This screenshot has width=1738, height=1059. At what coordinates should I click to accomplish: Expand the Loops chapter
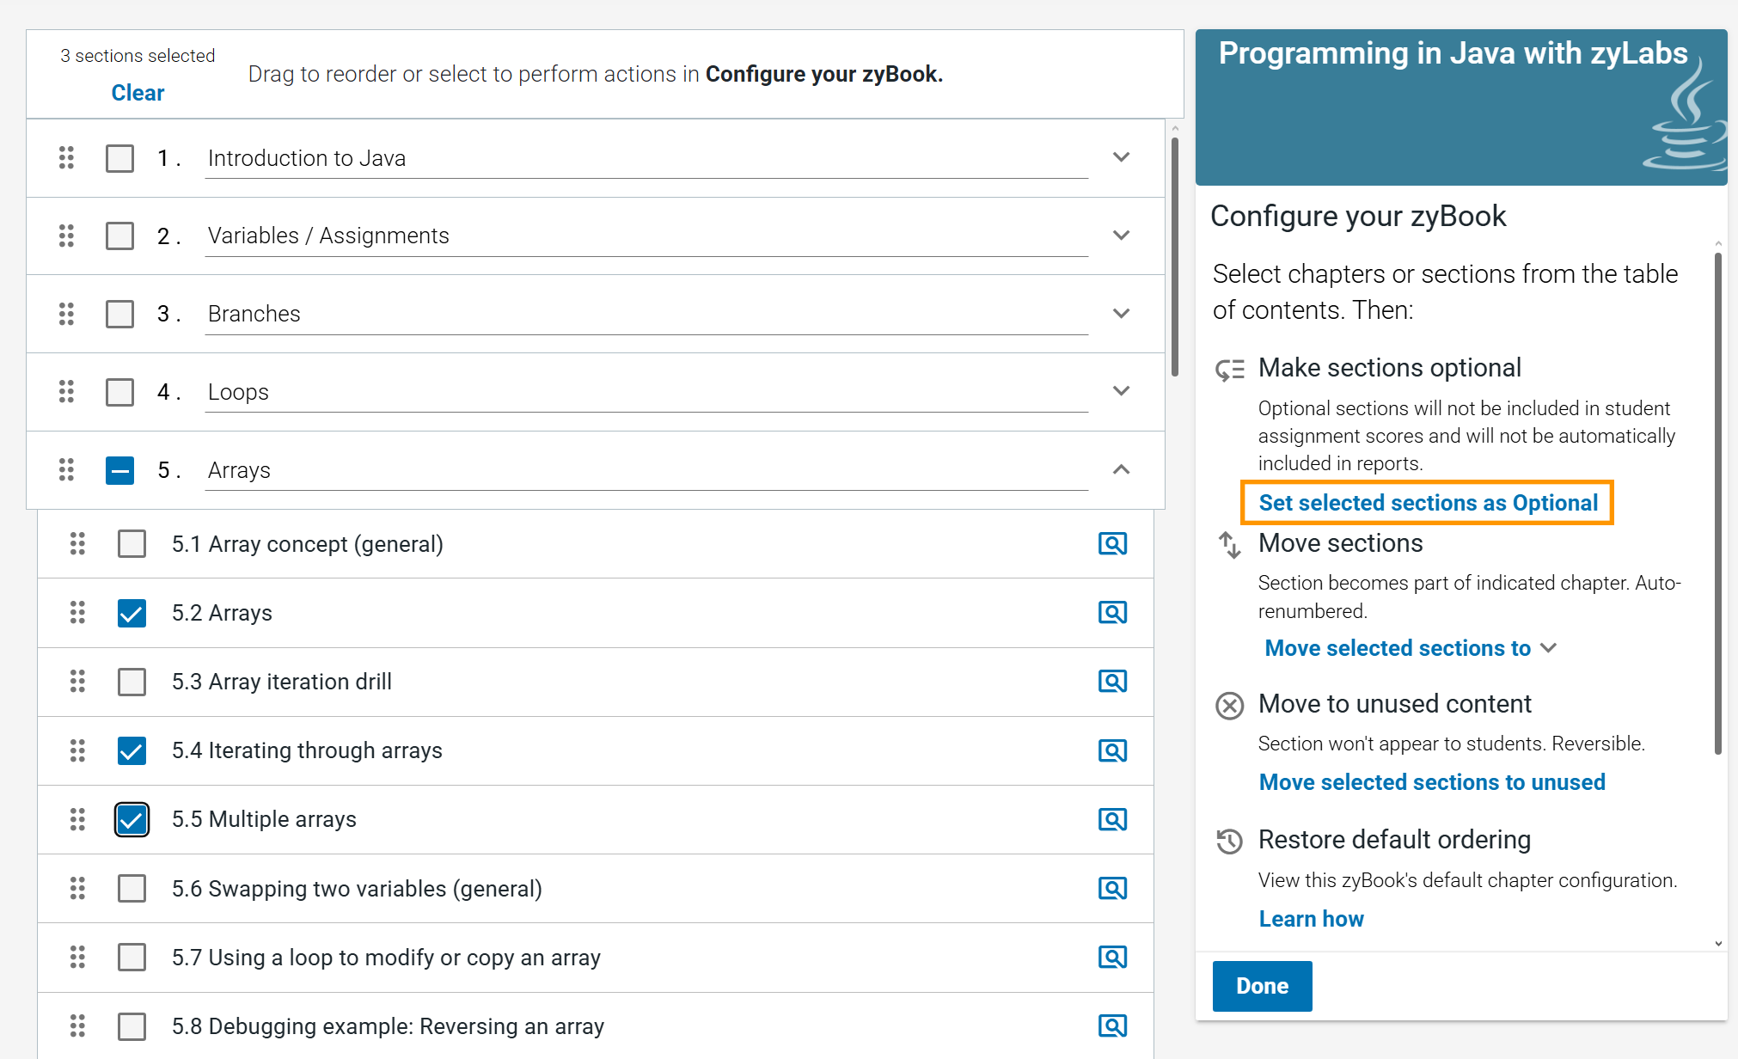(1121, 391)
